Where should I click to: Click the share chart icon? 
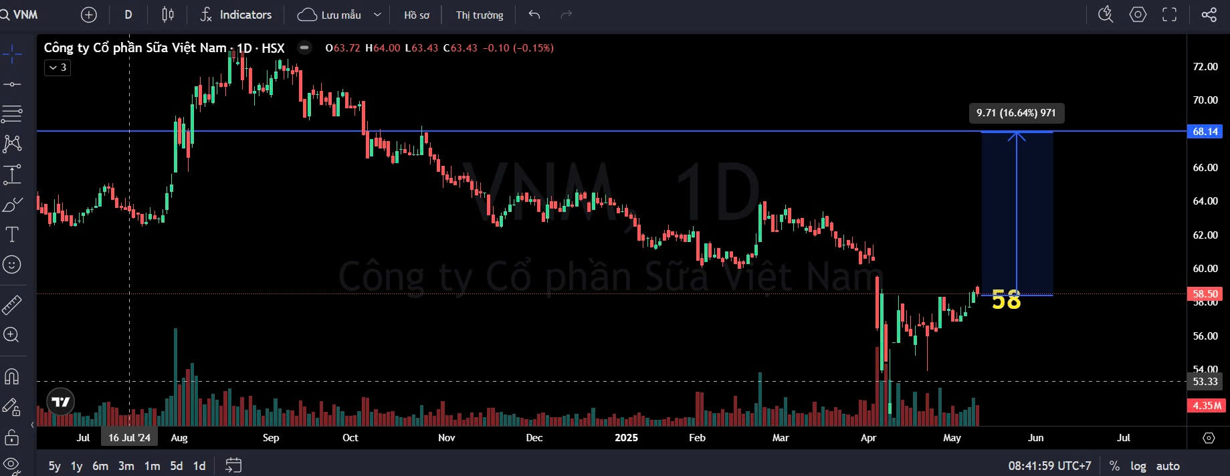click(x=1209, y=15)
